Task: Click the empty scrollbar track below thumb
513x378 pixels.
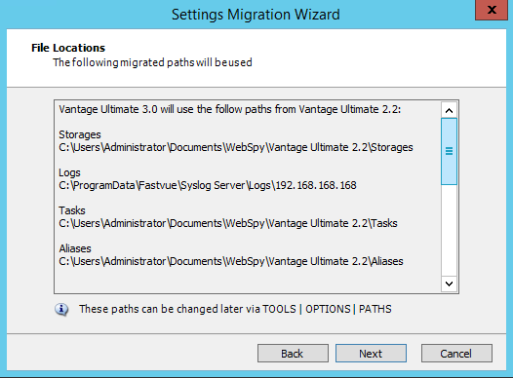Action: 449,230
